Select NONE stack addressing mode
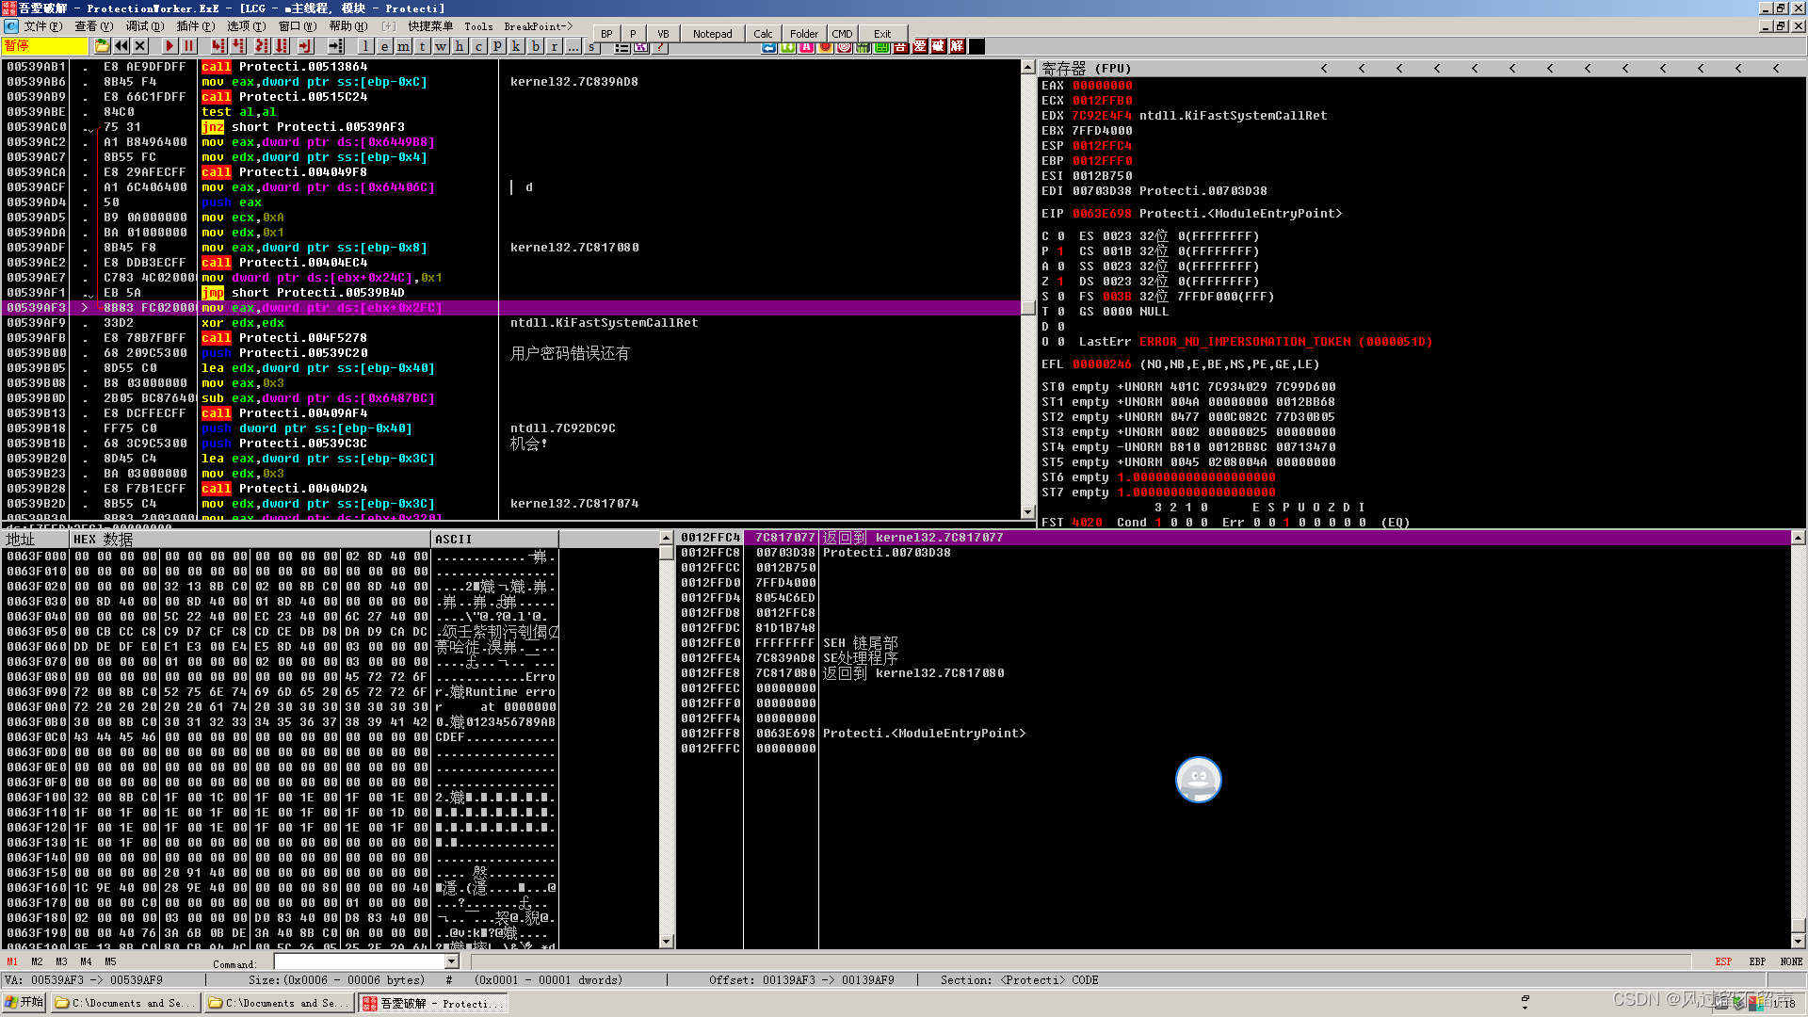The width and height of the screenshot is (1808, 1017). click(x=1791, y=961)
